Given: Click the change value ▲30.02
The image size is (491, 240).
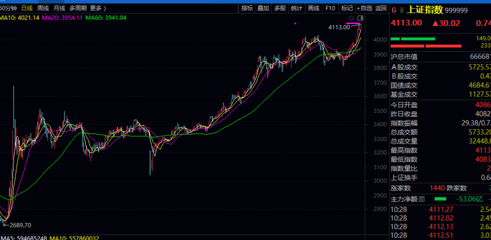Looking at the screenshot, I should click(x=446, y=23).
